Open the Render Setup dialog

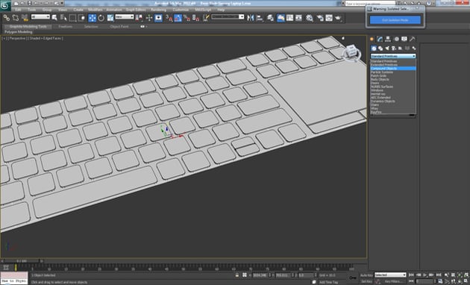pos(320,18)
